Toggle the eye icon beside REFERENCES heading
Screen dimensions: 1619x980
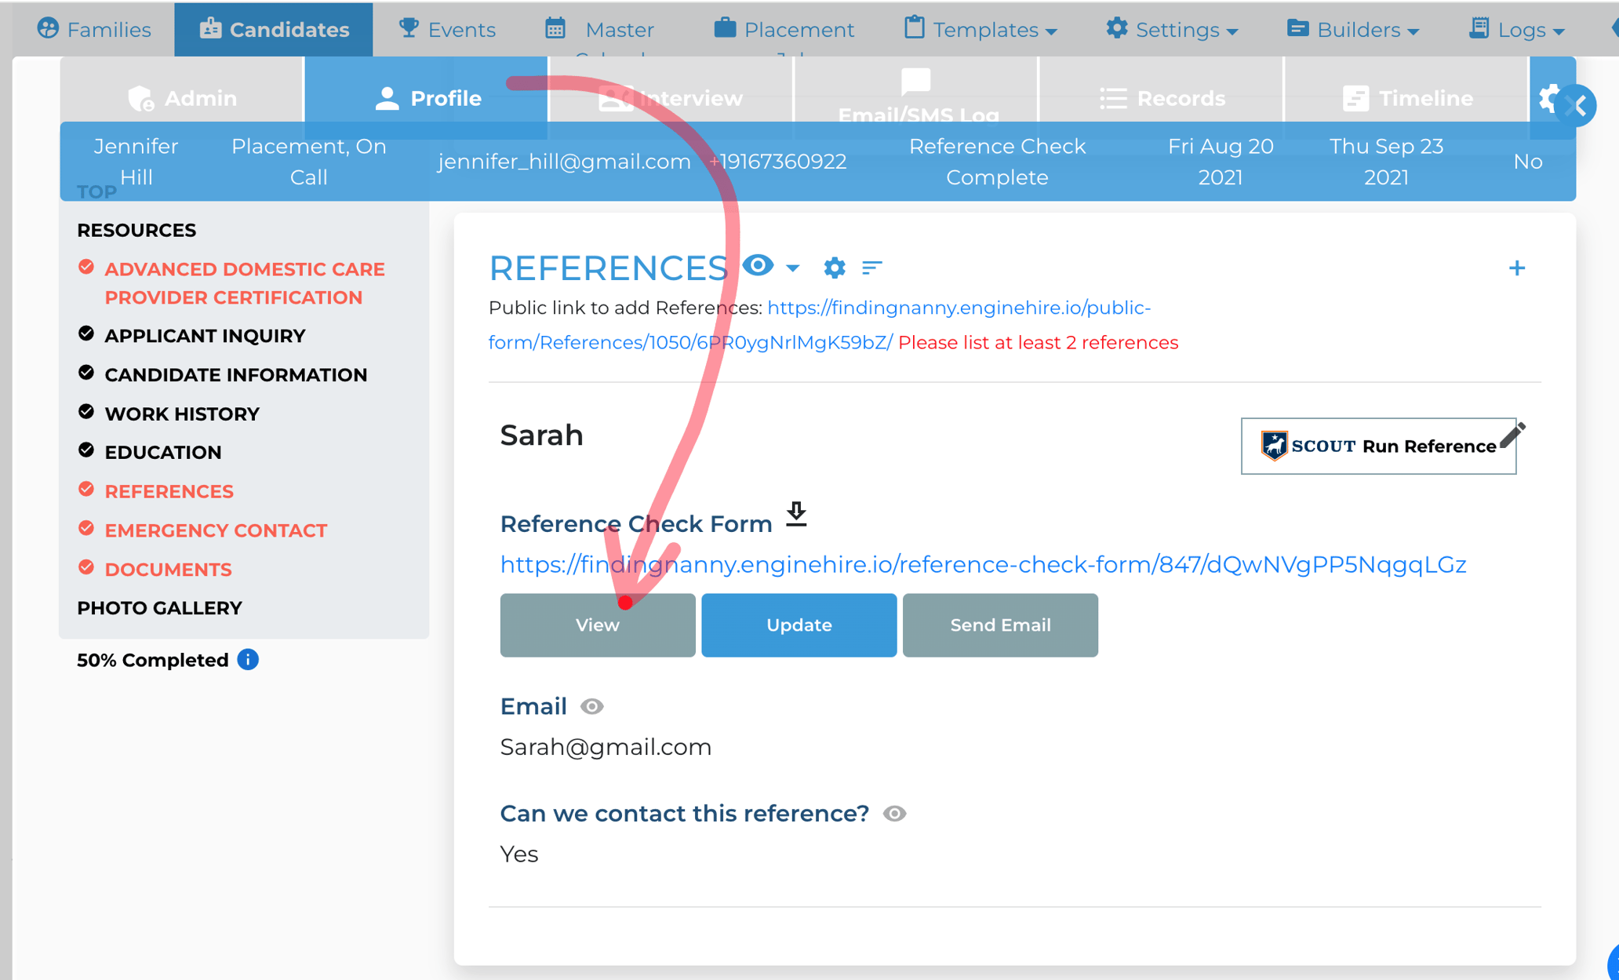point(758,266)
